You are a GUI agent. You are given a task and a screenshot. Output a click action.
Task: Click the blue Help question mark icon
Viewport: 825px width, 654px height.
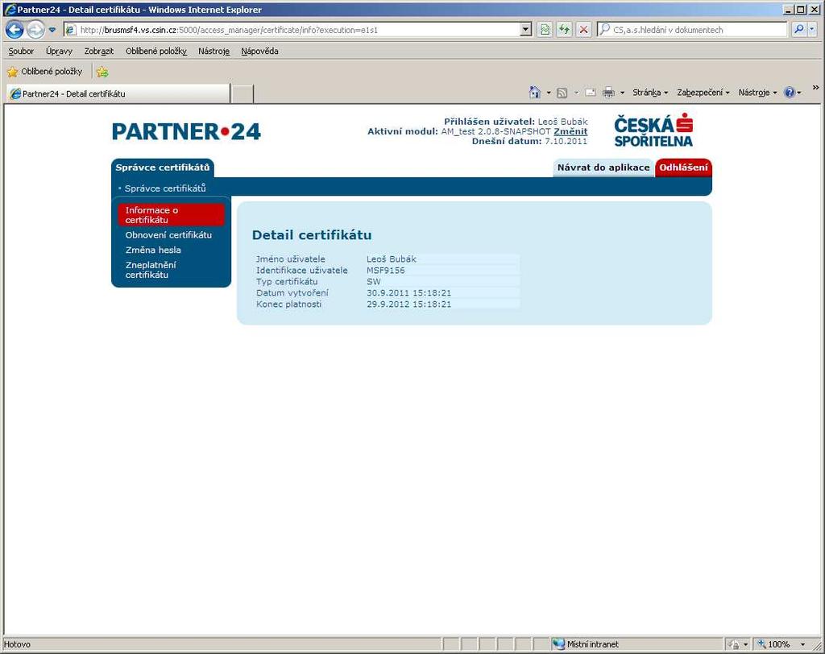click(x=790, y=93)
